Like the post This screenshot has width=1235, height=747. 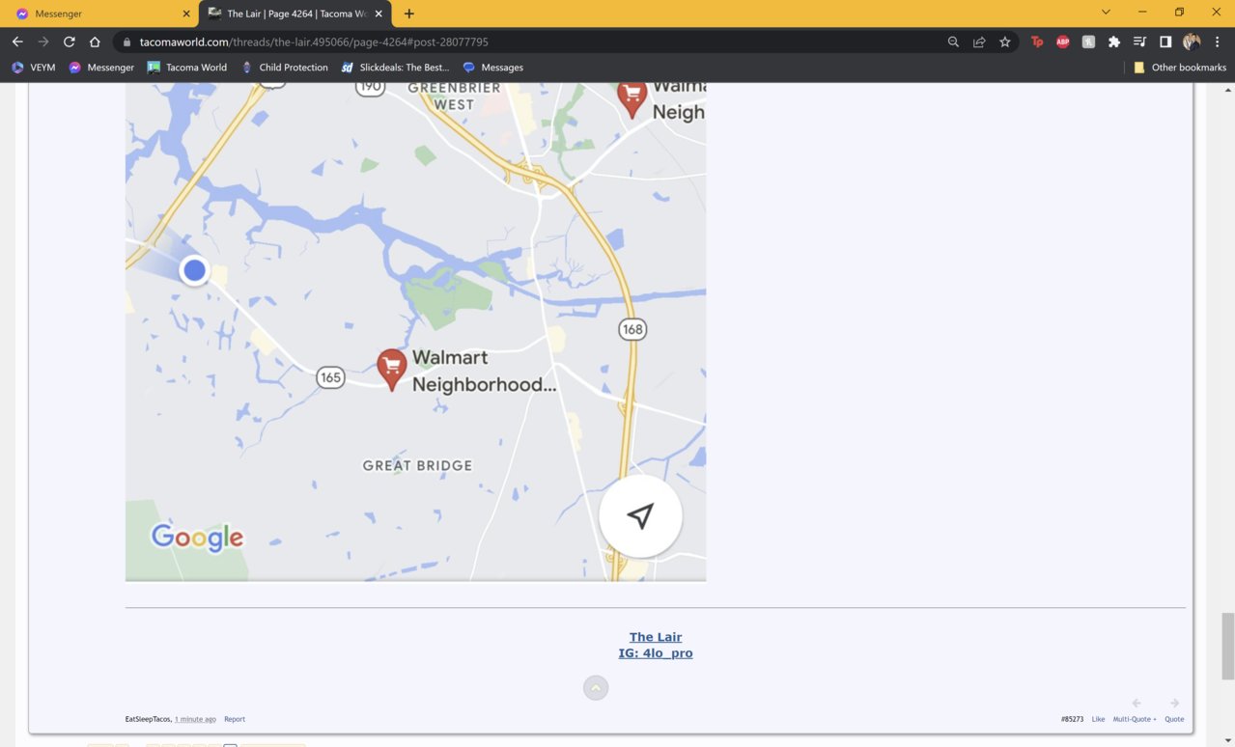click(x=1098, y=719)
